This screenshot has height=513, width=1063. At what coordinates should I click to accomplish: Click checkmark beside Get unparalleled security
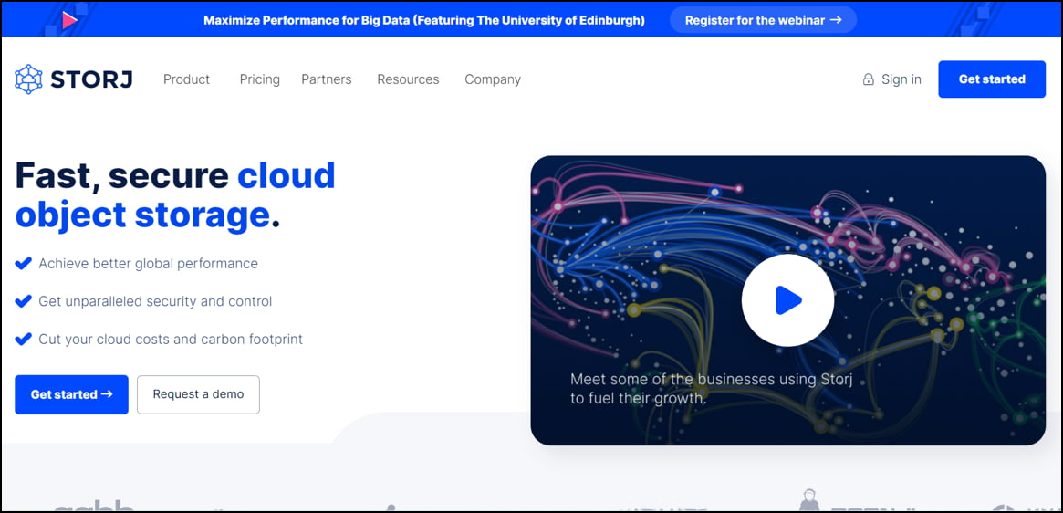24,301
